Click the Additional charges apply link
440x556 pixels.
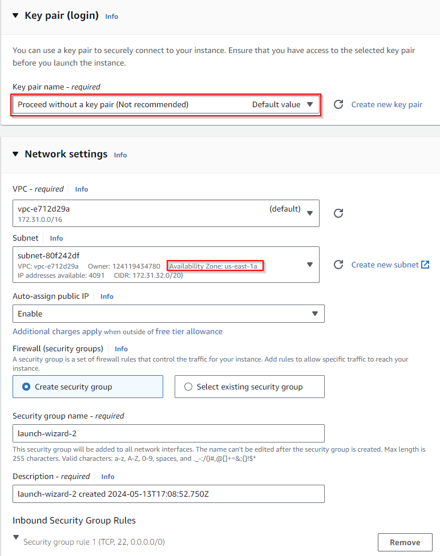point(57,331)
